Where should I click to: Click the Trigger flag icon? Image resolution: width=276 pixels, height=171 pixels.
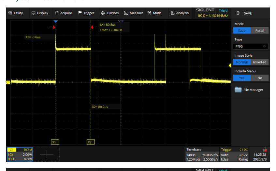coord(80,13)
